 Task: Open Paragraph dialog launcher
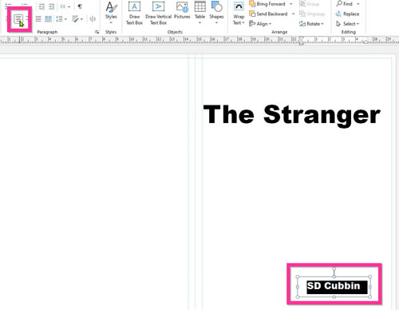click(x=97, y=32)
